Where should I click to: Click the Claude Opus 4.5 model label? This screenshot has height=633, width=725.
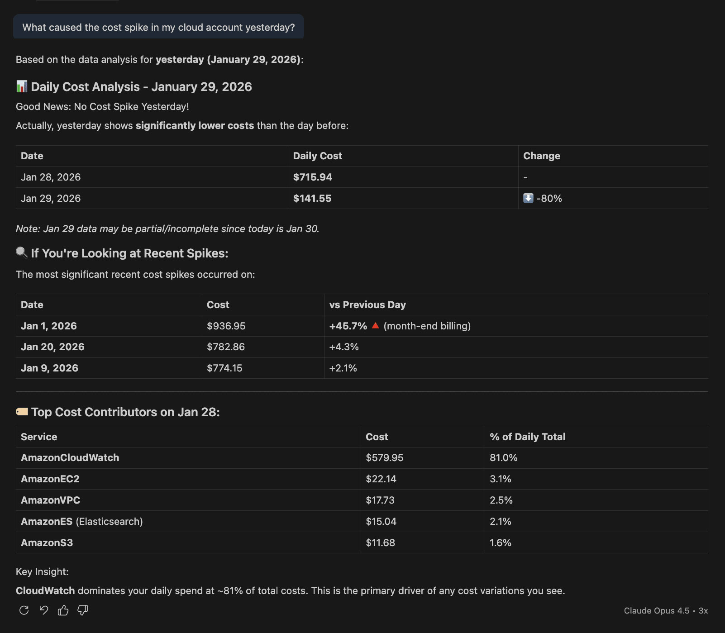(x=656, y=611)
